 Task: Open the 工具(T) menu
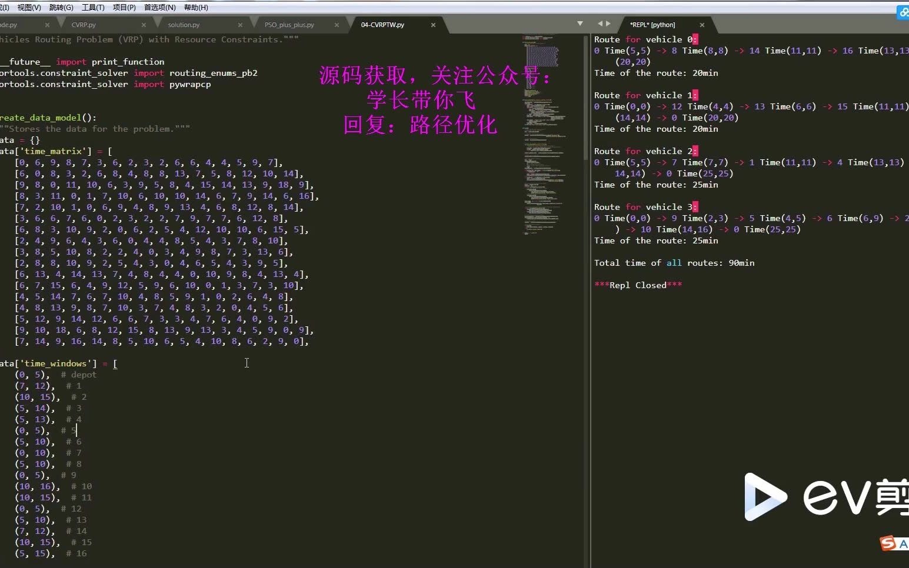pyautogui.click(x=93, y=8)
